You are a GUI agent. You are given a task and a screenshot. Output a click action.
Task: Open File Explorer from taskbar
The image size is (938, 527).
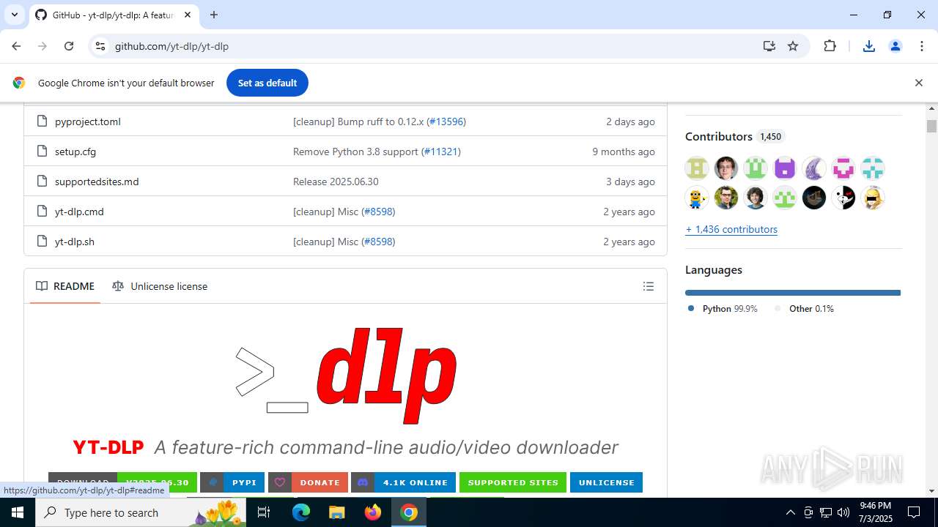tap(336, 512)
